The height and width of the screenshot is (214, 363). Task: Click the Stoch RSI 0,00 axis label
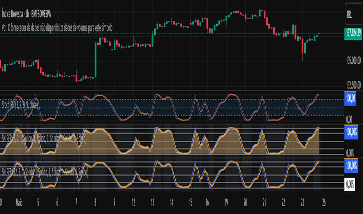(x=349, y=119)
